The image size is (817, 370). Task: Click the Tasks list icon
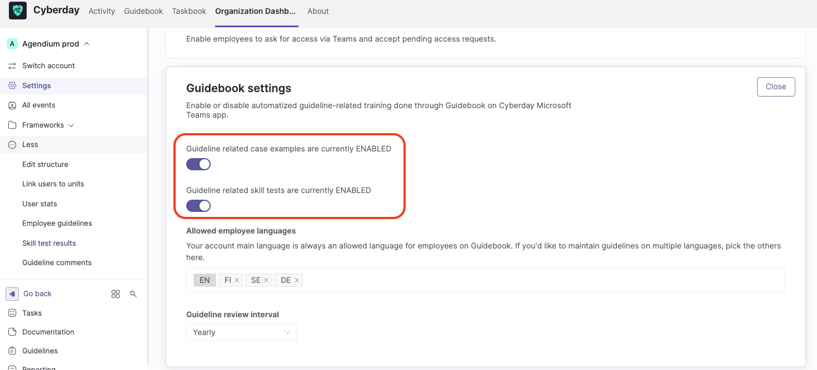tap(12, 313)
